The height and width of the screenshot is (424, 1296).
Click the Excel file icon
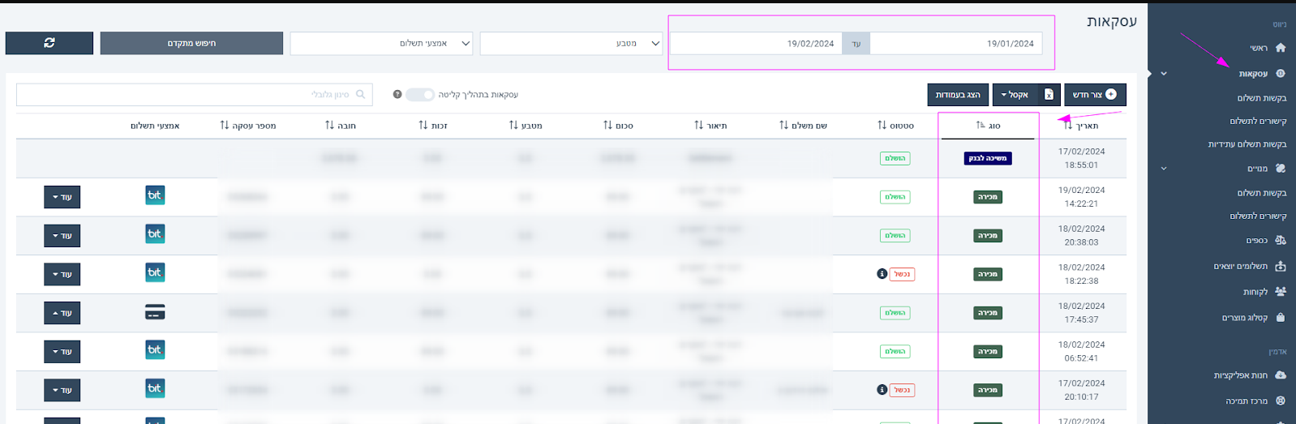tap(1049, 95)
